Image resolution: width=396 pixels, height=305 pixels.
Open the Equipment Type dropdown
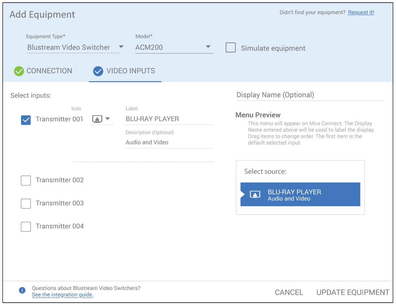coord(121,47)
